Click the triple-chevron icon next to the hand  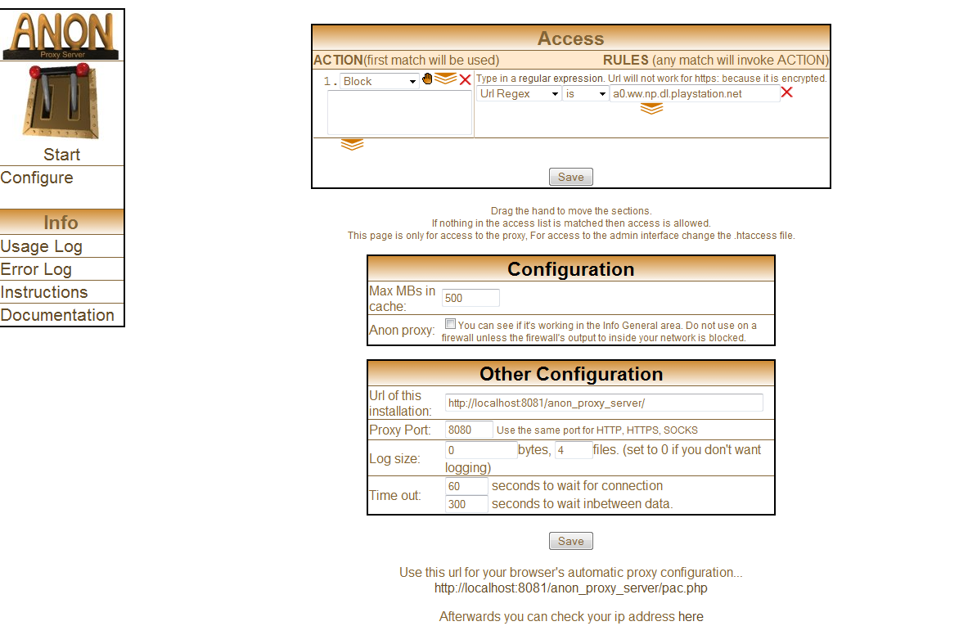click(445, 79)
